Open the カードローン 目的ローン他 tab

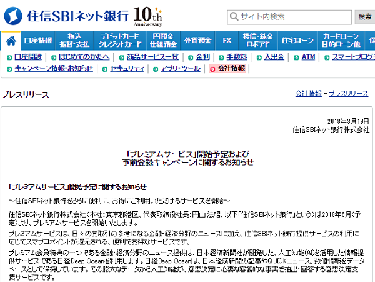pyautogui.click(x=341, y=41)
